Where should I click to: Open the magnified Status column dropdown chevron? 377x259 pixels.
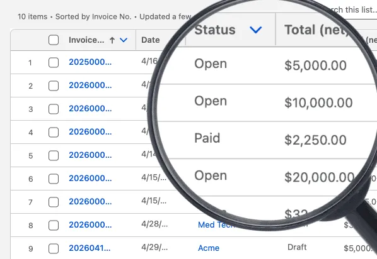click(x=255, y=30)
